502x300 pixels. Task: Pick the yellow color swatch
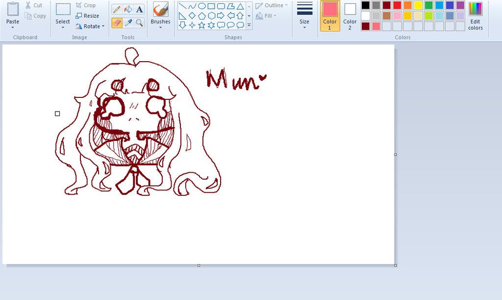click(418, 5)
